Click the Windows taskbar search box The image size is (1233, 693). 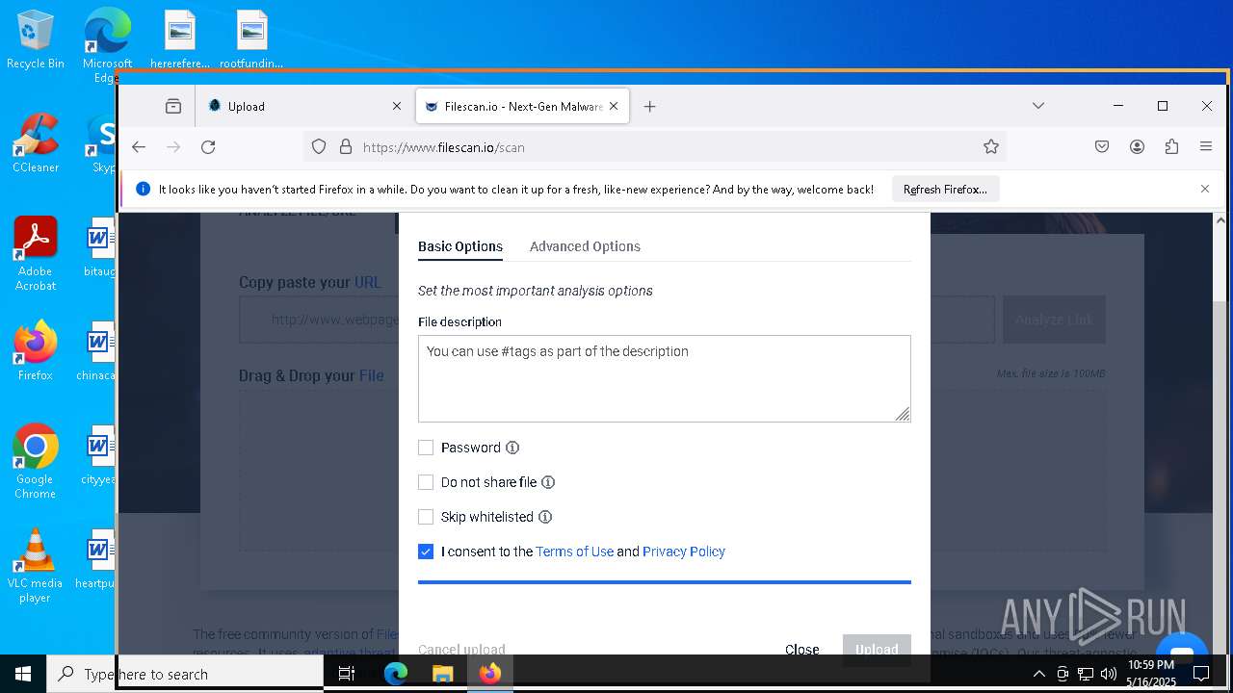185,674
